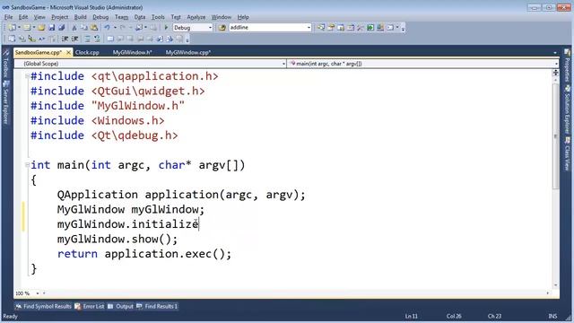Open the Find Results 1 panel

[x=157, y=307]
